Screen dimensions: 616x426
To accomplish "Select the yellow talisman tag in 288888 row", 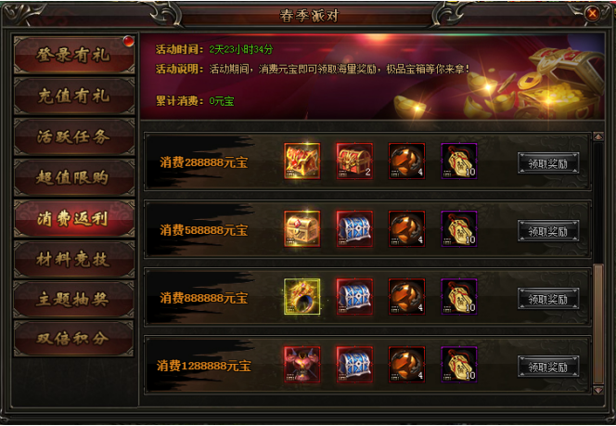I will tap(459, 161).
